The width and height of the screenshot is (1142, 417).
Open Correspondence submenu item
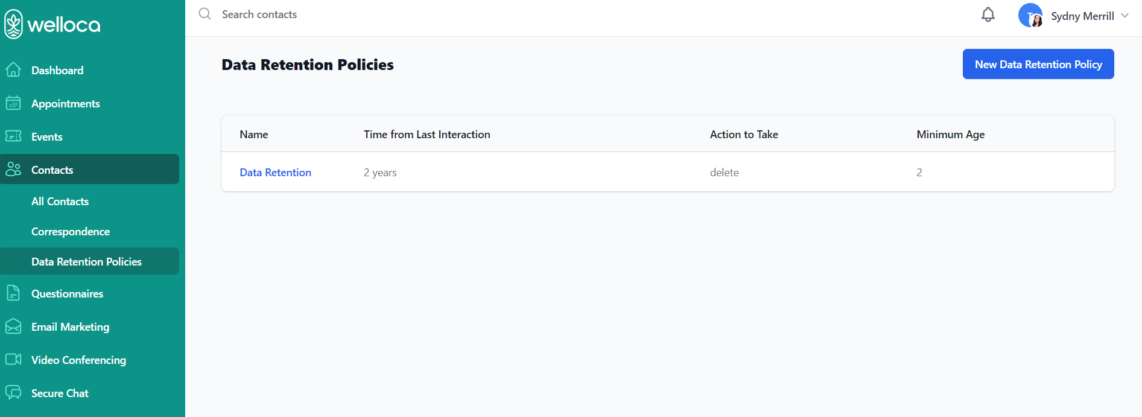[x=71, y=231]
